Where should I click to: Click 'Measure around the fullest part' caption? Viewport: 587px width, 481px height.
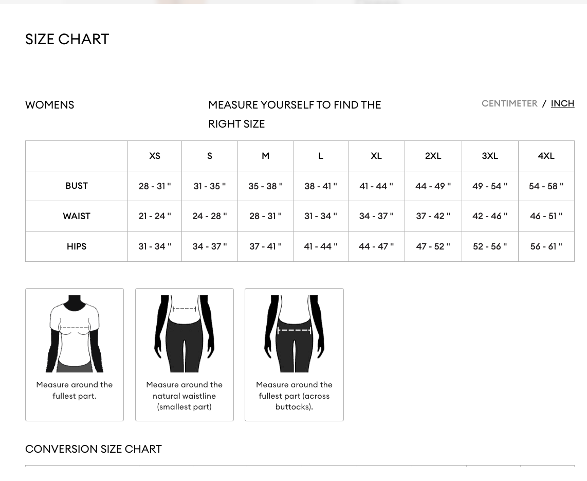click(75, 390)
